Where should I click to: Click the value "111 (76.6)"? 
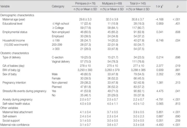click(138, 62)
